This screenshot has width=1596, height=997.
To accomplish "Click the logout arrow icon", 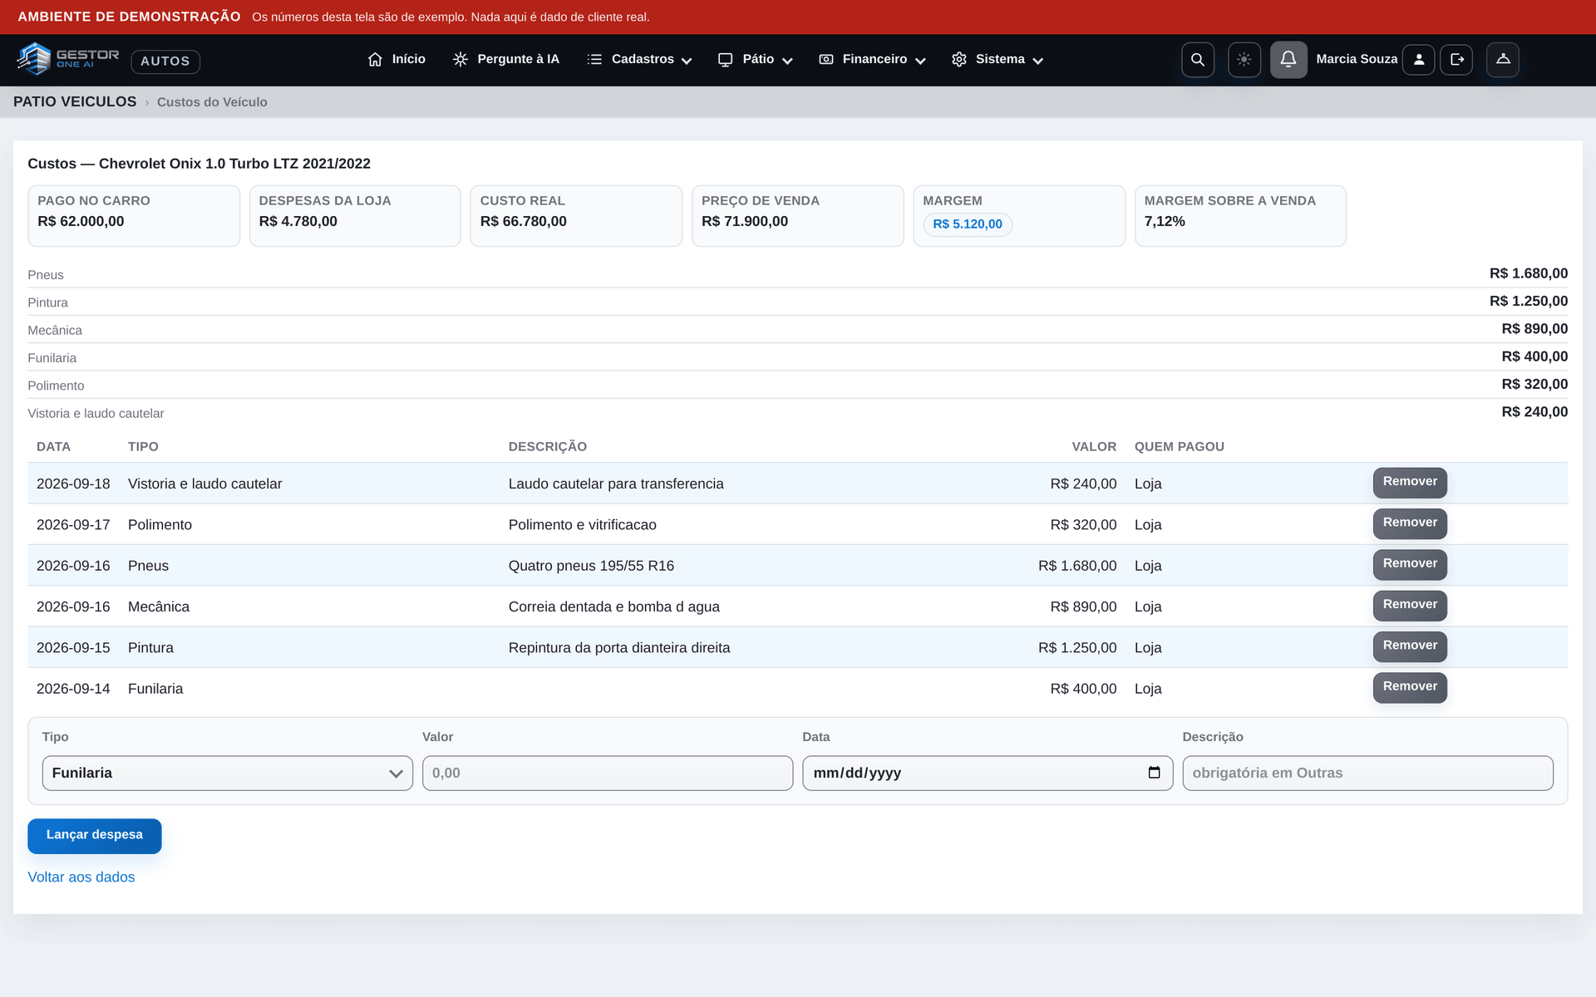I will (1456, 60).
